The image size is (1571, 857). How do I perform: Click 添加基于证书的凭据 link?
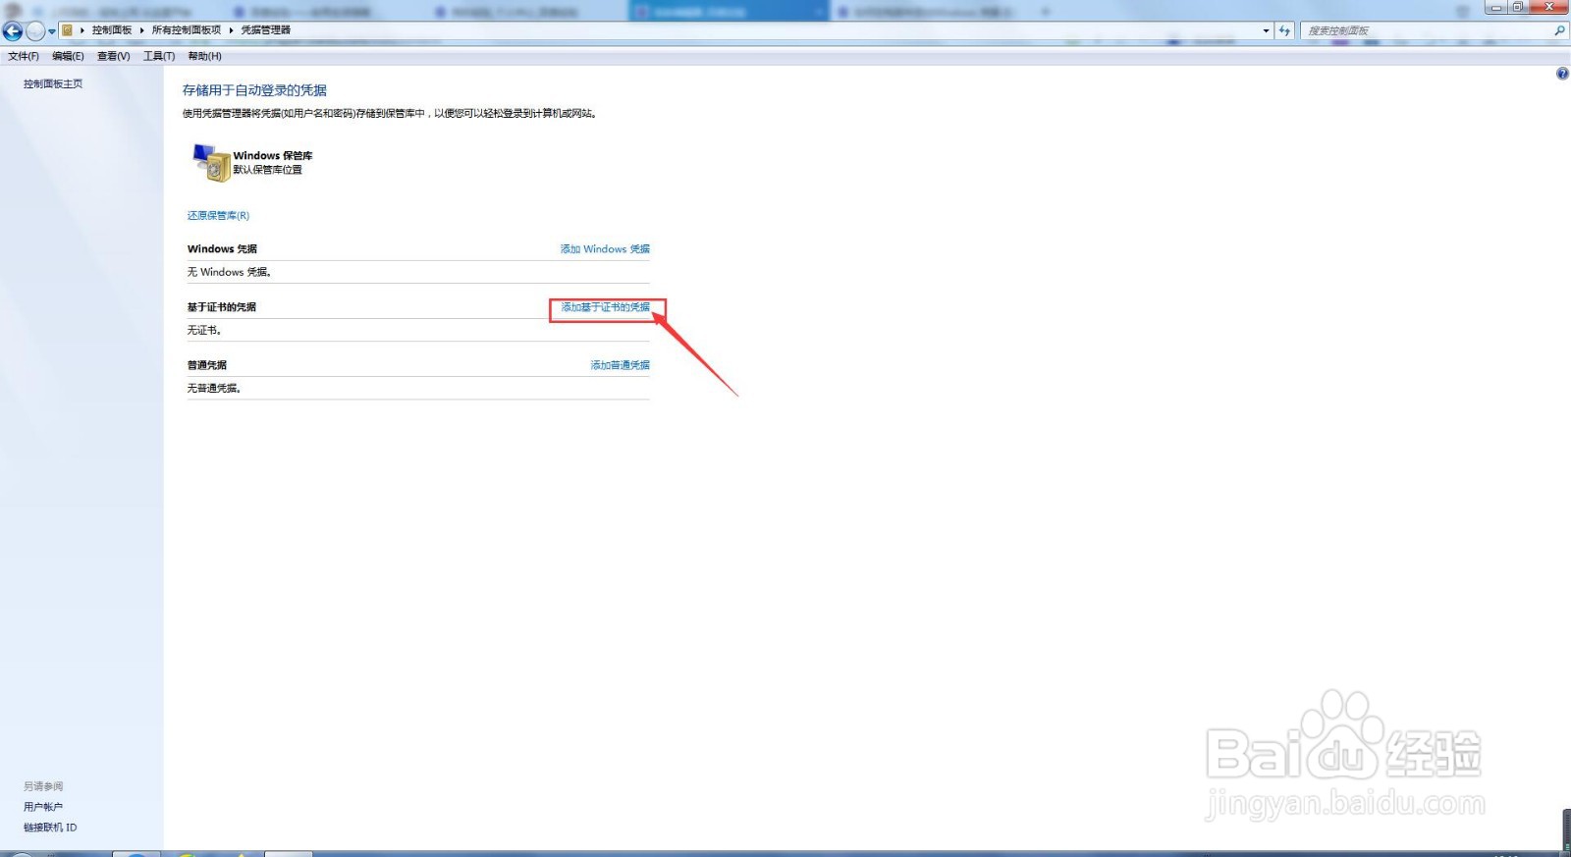pos(605,307)
